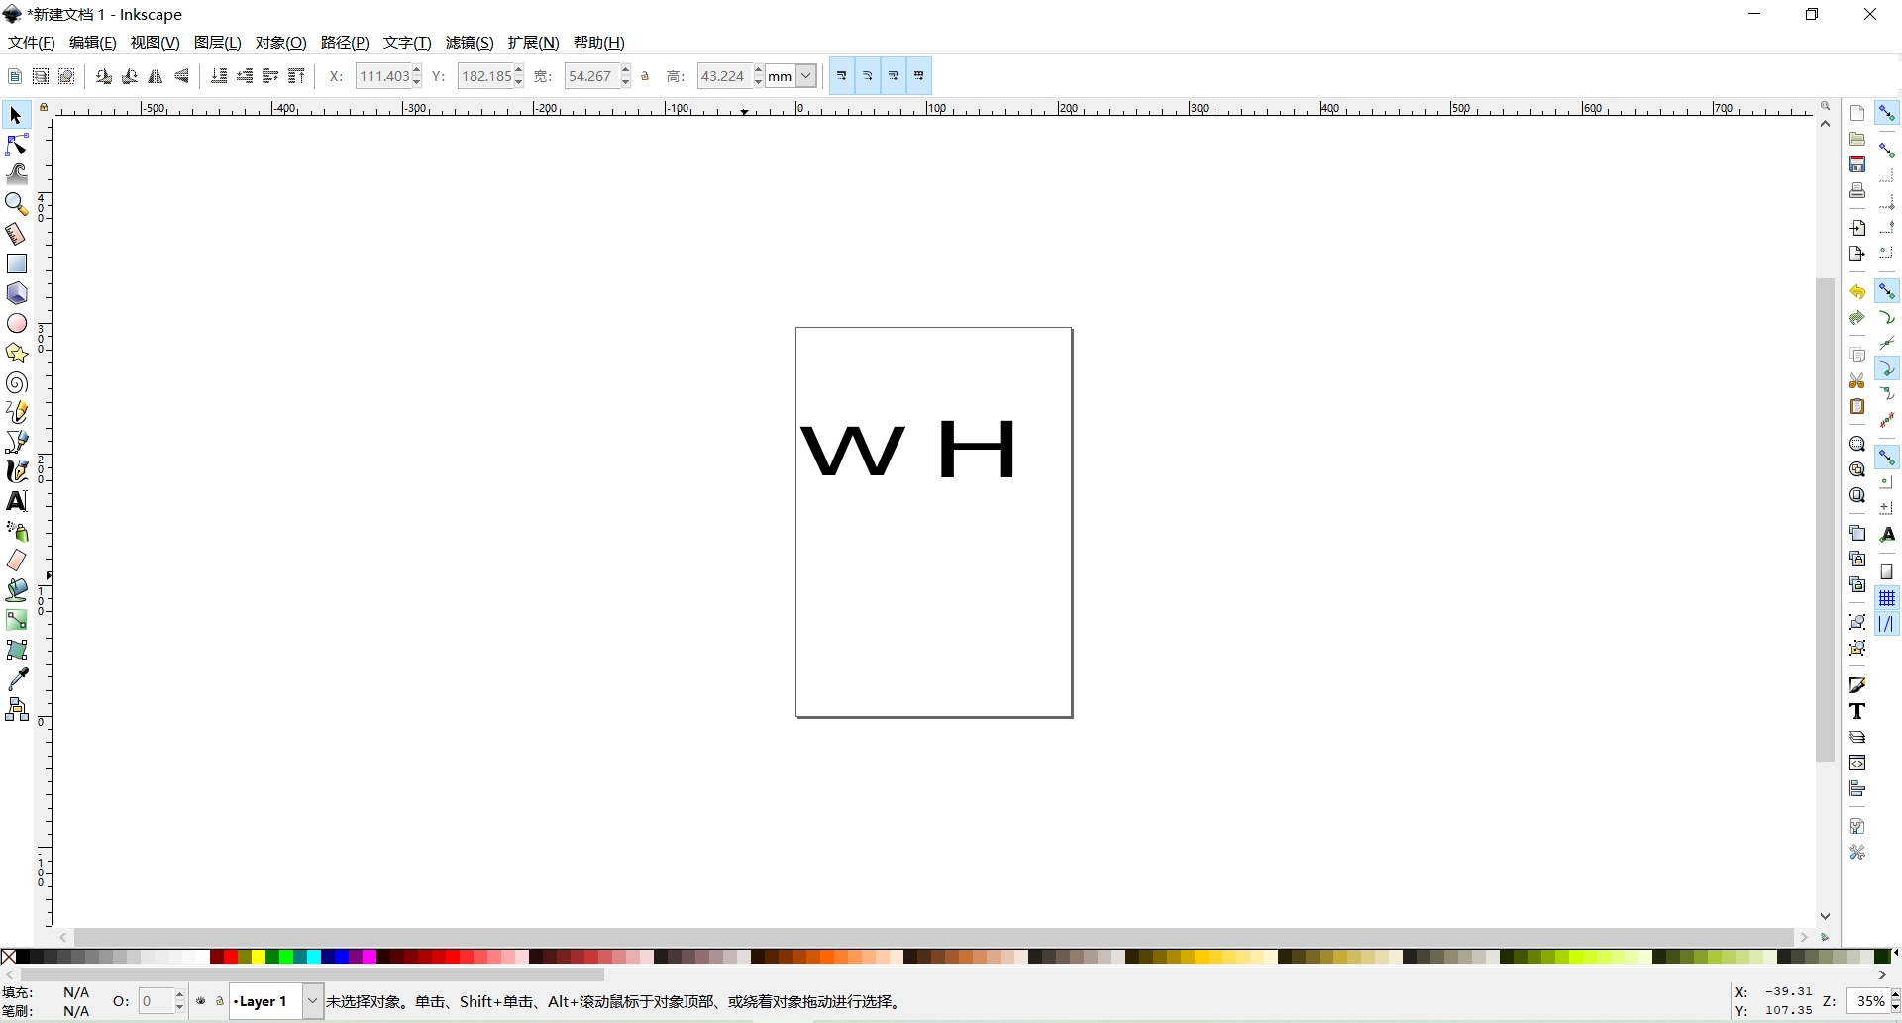
Task: Pick the yellow palette swatch
Action: coord(258,957)
